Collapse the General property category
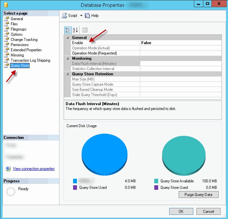This screenshot has width=228, height=219. coord(68,38)
